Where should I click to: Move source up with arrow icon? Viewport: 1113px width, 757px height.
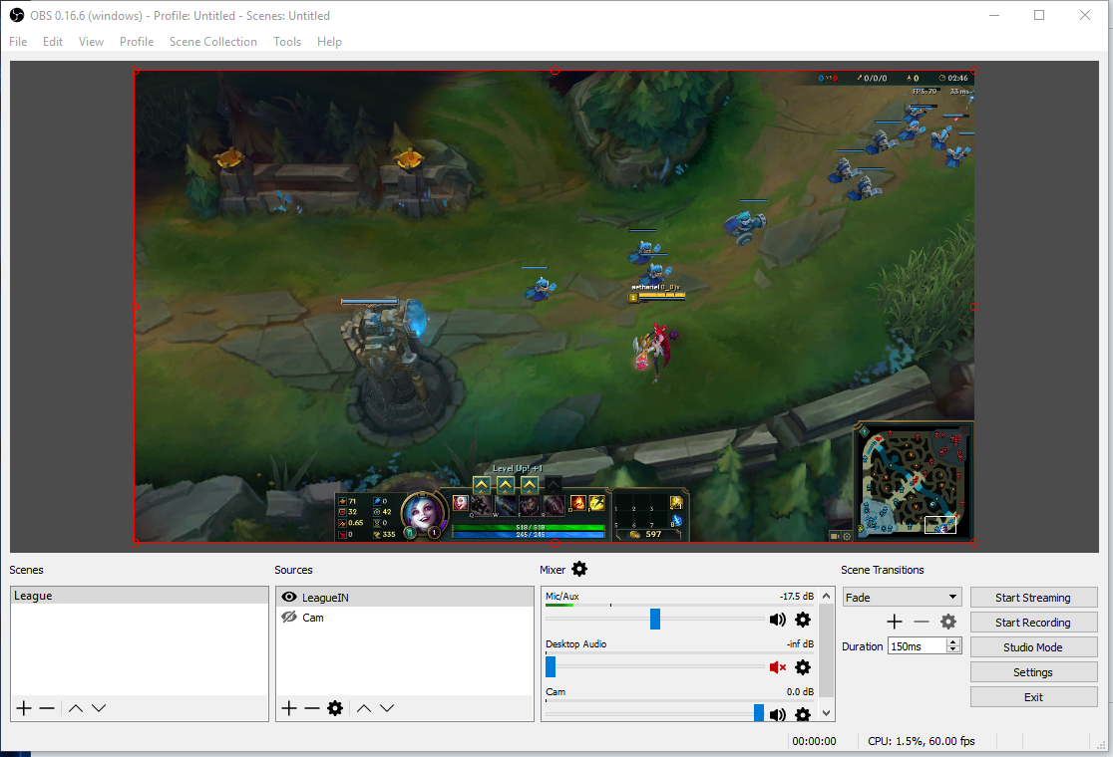(x=363, y=708)
